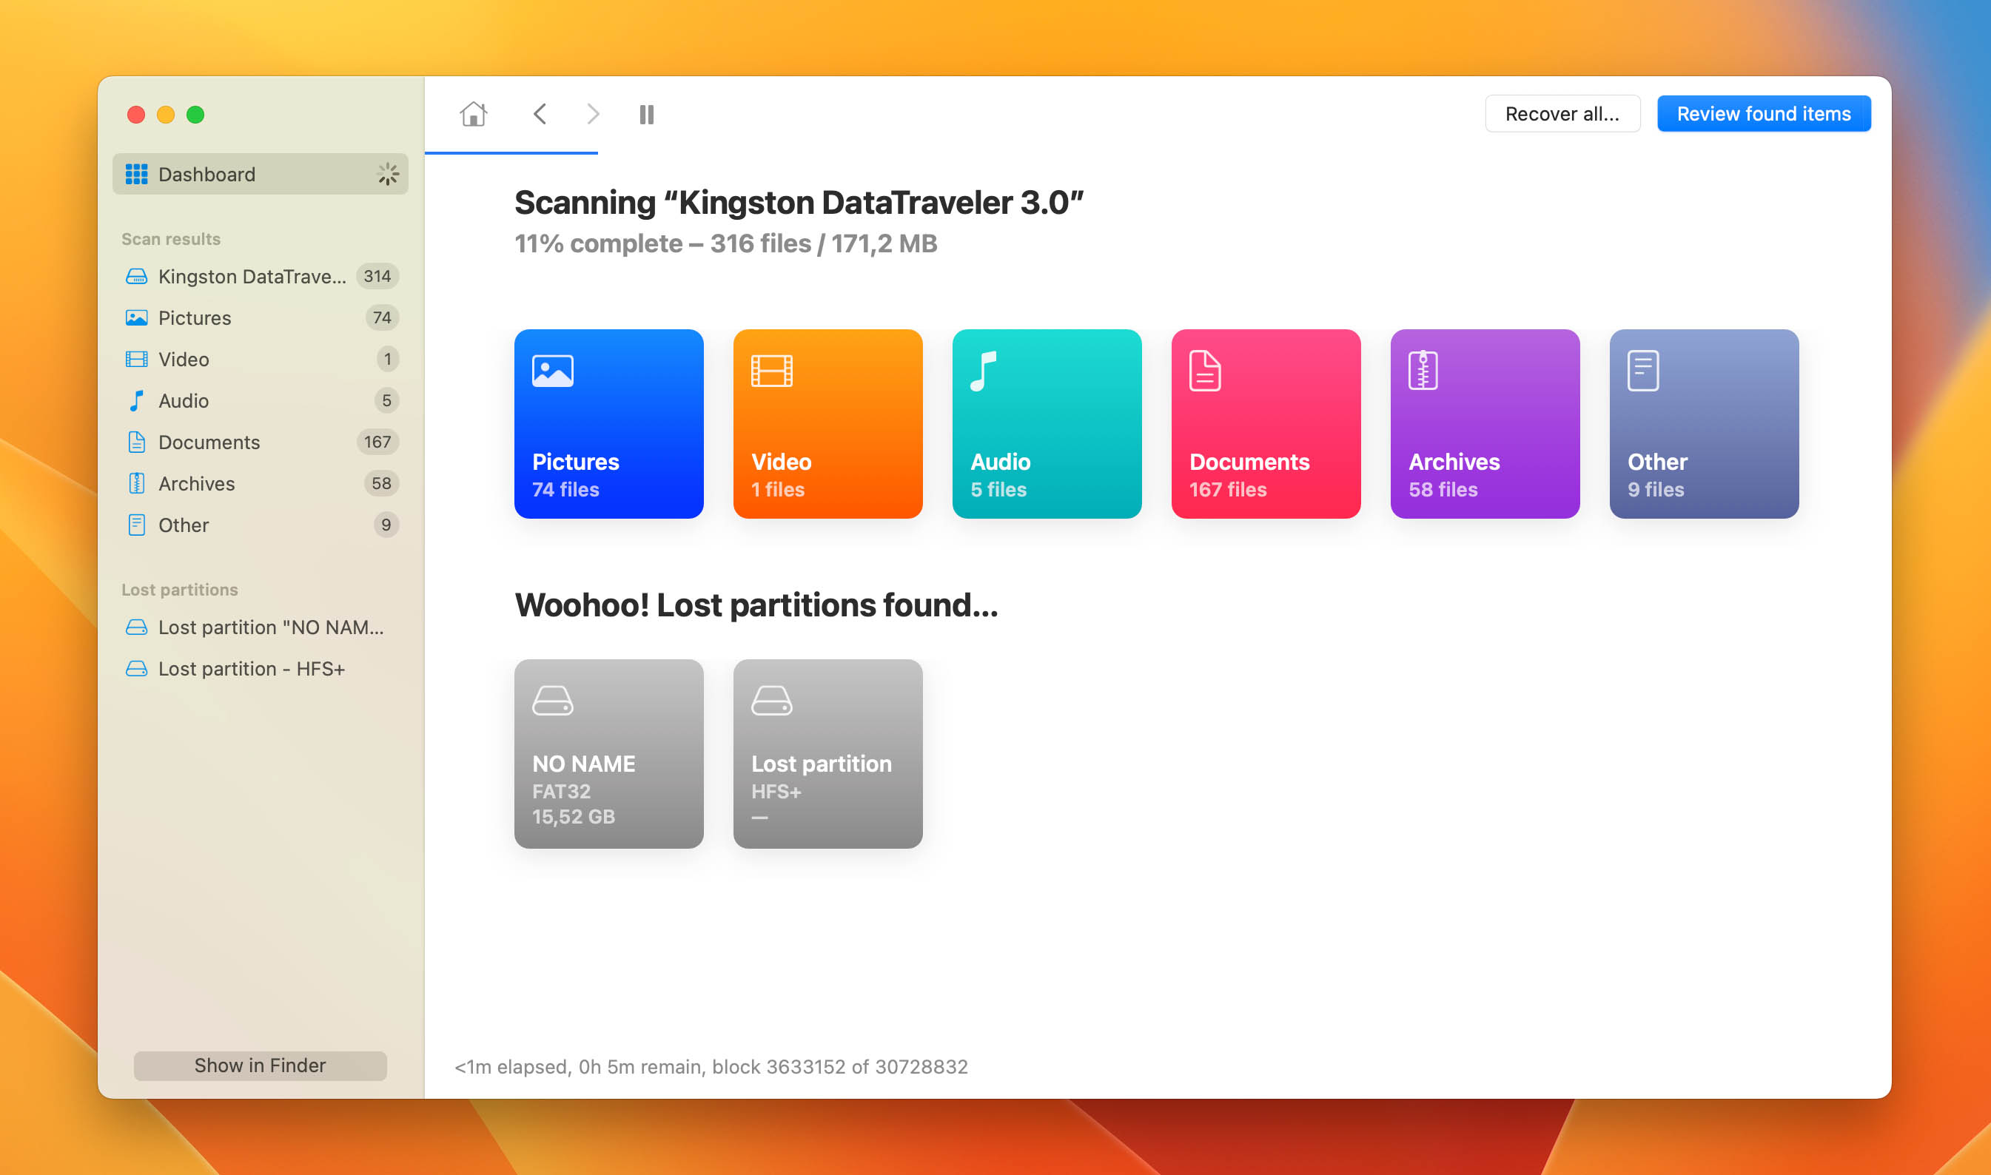The width and height of the screenshot is (1991, 1175).
Task: Close the window with red button
Action: coord(136,115)
